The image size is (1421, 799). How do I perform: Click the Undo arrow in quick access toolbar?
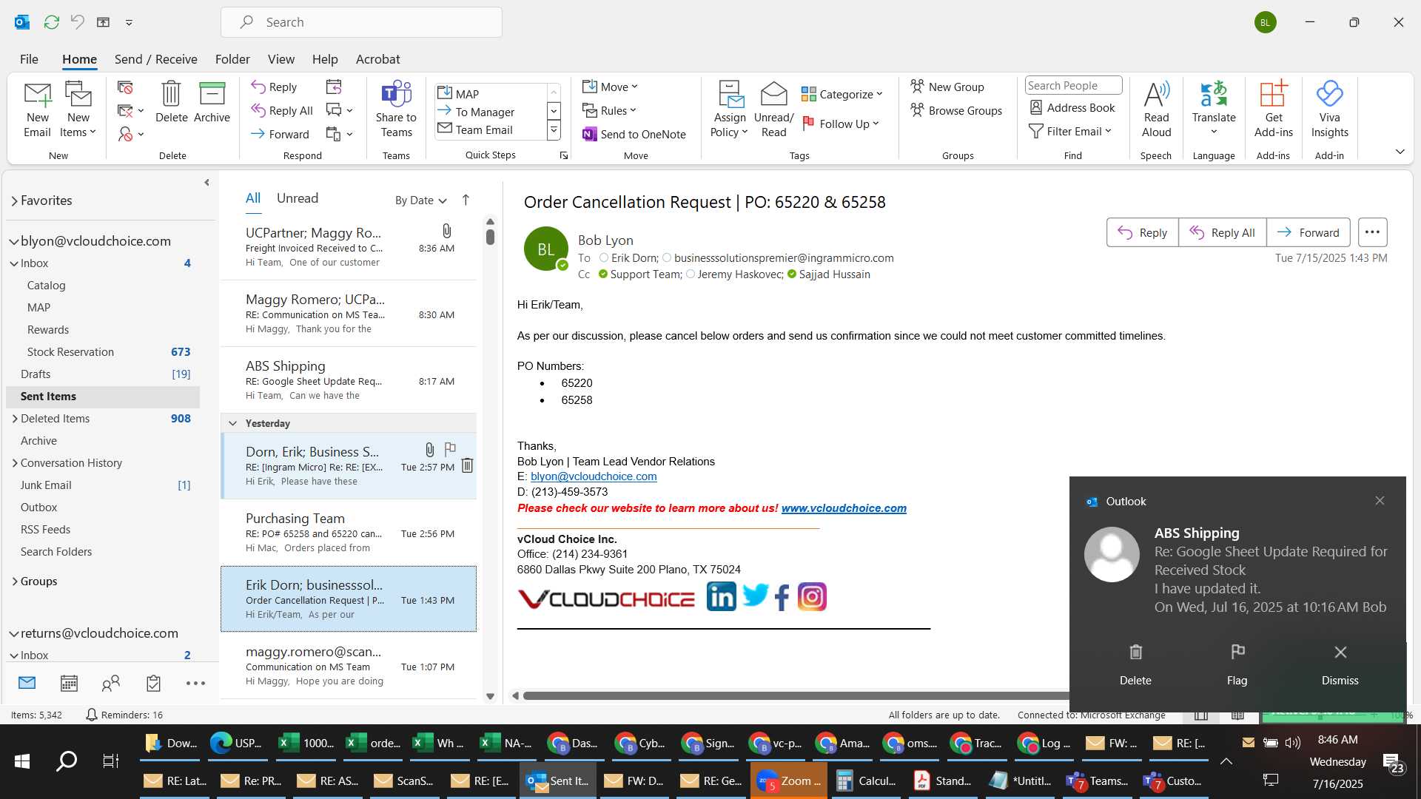click(x=78, y=22)
